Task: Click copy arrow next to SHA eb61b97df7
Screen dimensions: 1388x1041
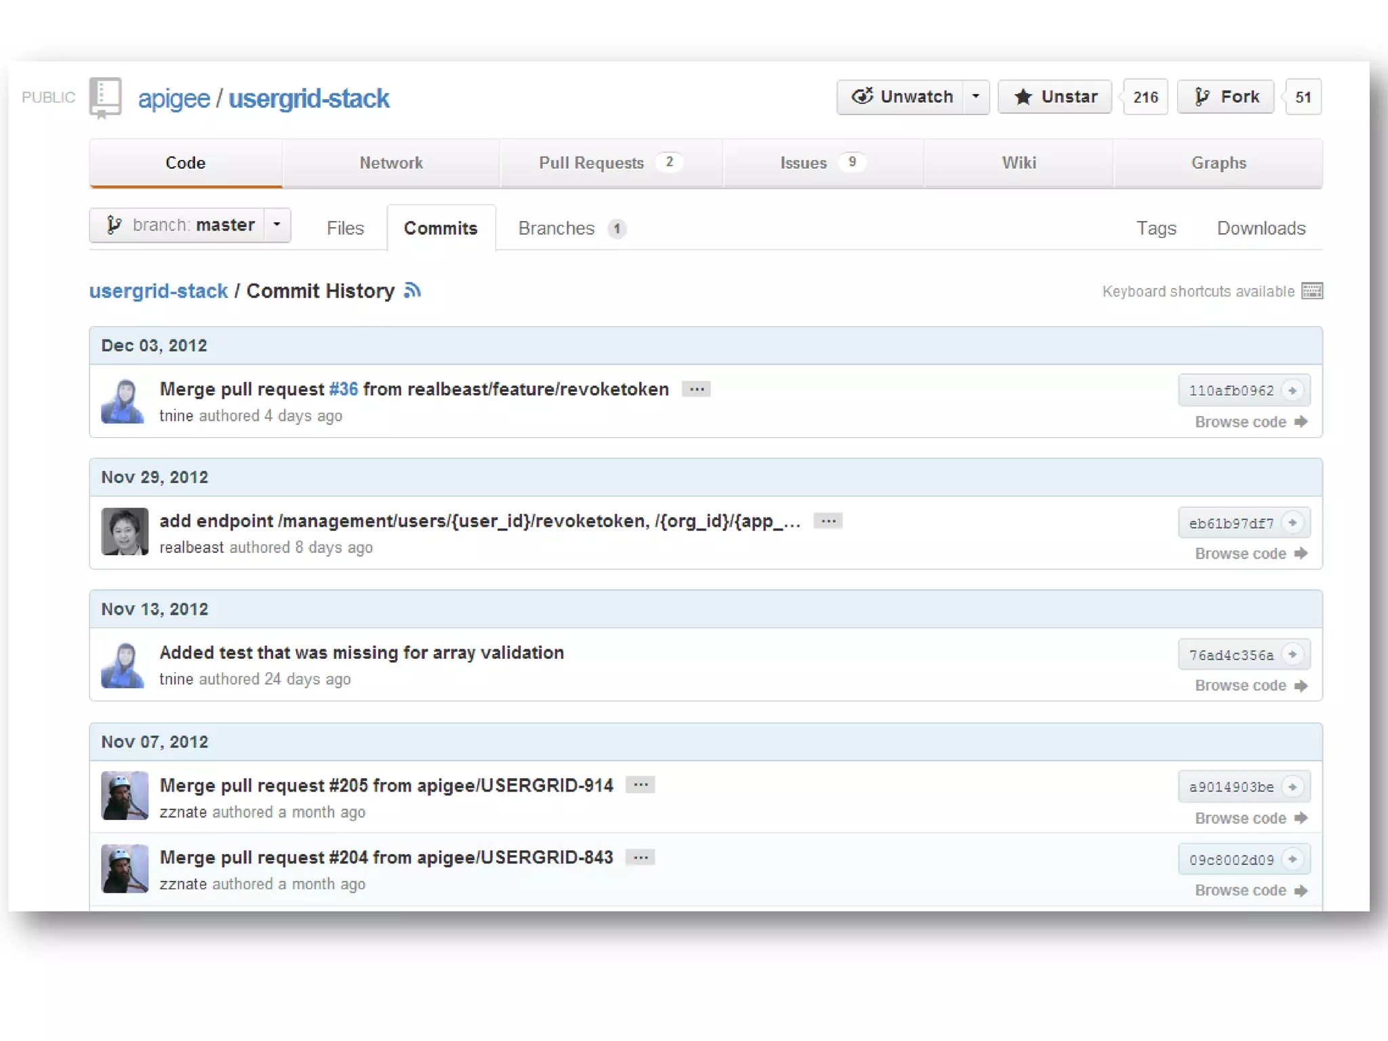Action: tap(1292, 523)
